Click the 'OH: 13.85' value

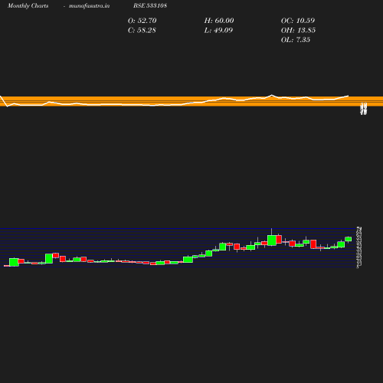[x=298, y=30]
